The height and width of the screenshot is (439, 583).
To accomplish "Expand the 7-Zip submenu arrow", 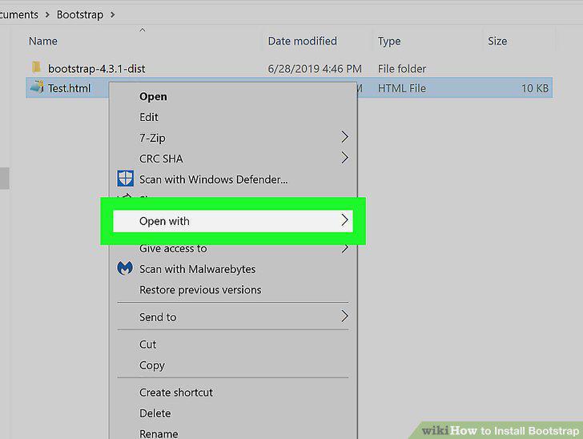I will [x=344, y=137].
